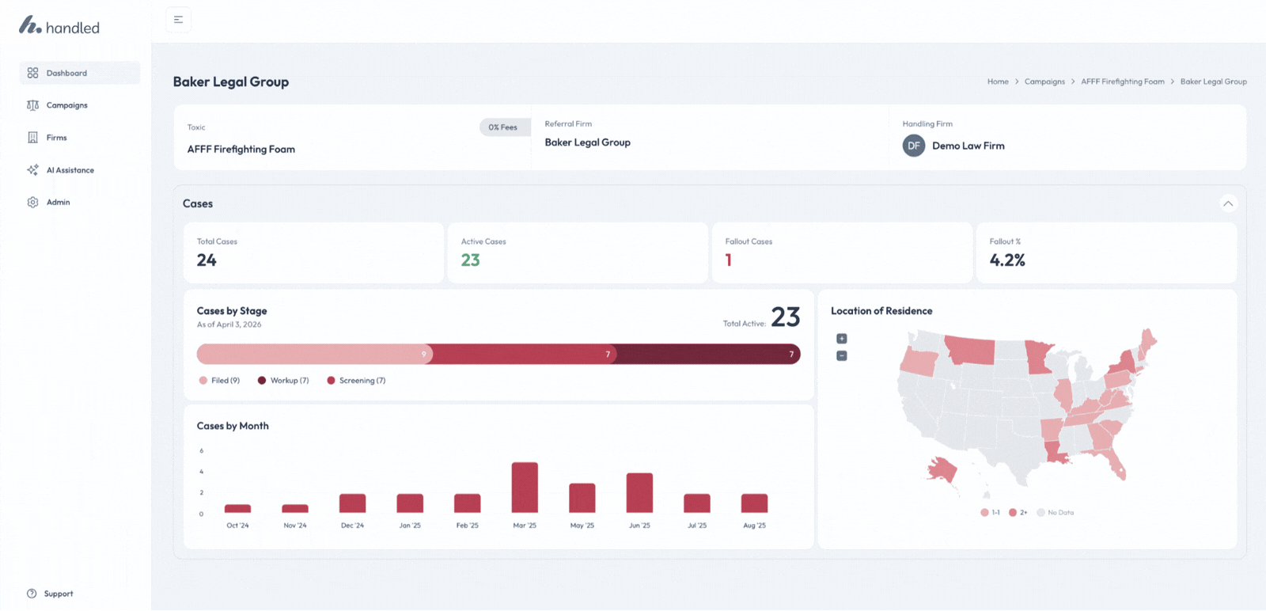Toggle the Workup (7) legend item
Screen dimensions: 1266x611
283,381
